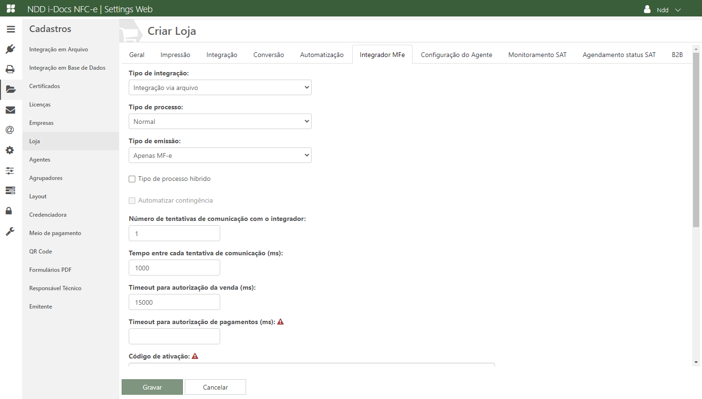Expand the Tipo de processo dropdown
Image resolution: width=702 pixels, height=399 pixels.
(220, 122)
